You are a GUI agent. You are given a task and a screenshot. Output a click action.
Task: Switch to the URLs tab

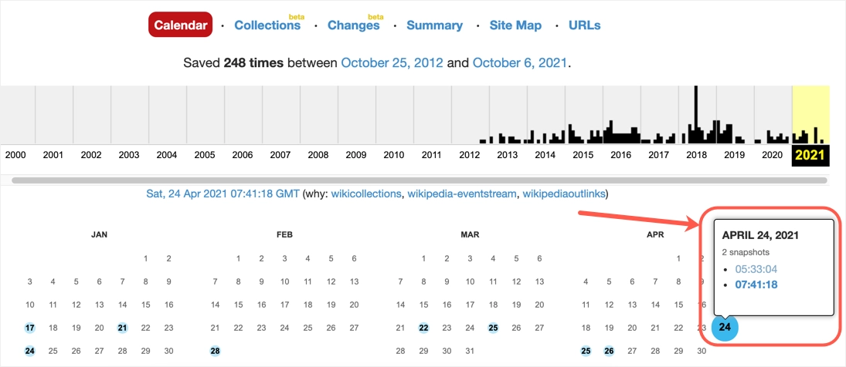tap(584, 25)
